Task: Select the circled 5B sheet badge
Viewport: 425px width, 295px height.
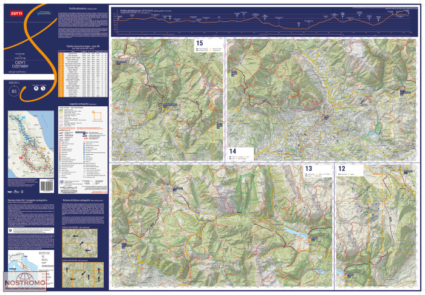Action: click(x=14, y=91)
